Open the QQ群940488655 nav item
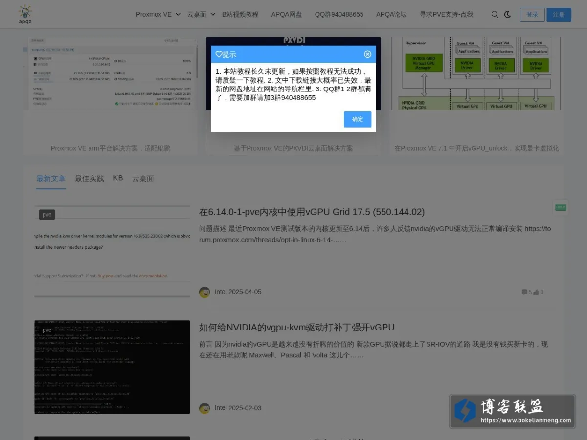Image resolution: width=587 pixels, height=440 pixels. (x=339, y=15)
